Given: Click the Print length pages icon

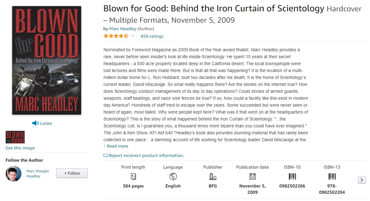Looking at the screenshot, I should click(x=133, y=176).
